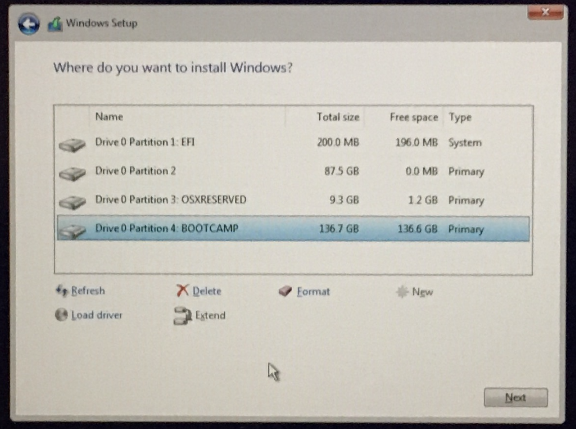Click the "Where do you want to install Windows?" heading
Image resolution: width=576 pixels, height=429 pixels.
coord(173,68)
